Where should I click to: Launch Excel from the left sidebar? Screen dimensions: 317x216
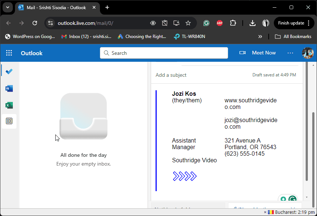tap(9, 105)
